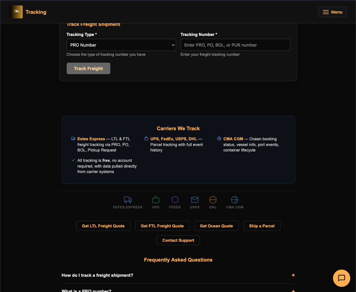Click the truck icon beside Estes Express description
The image size is (356, 292).
(73, 138)
